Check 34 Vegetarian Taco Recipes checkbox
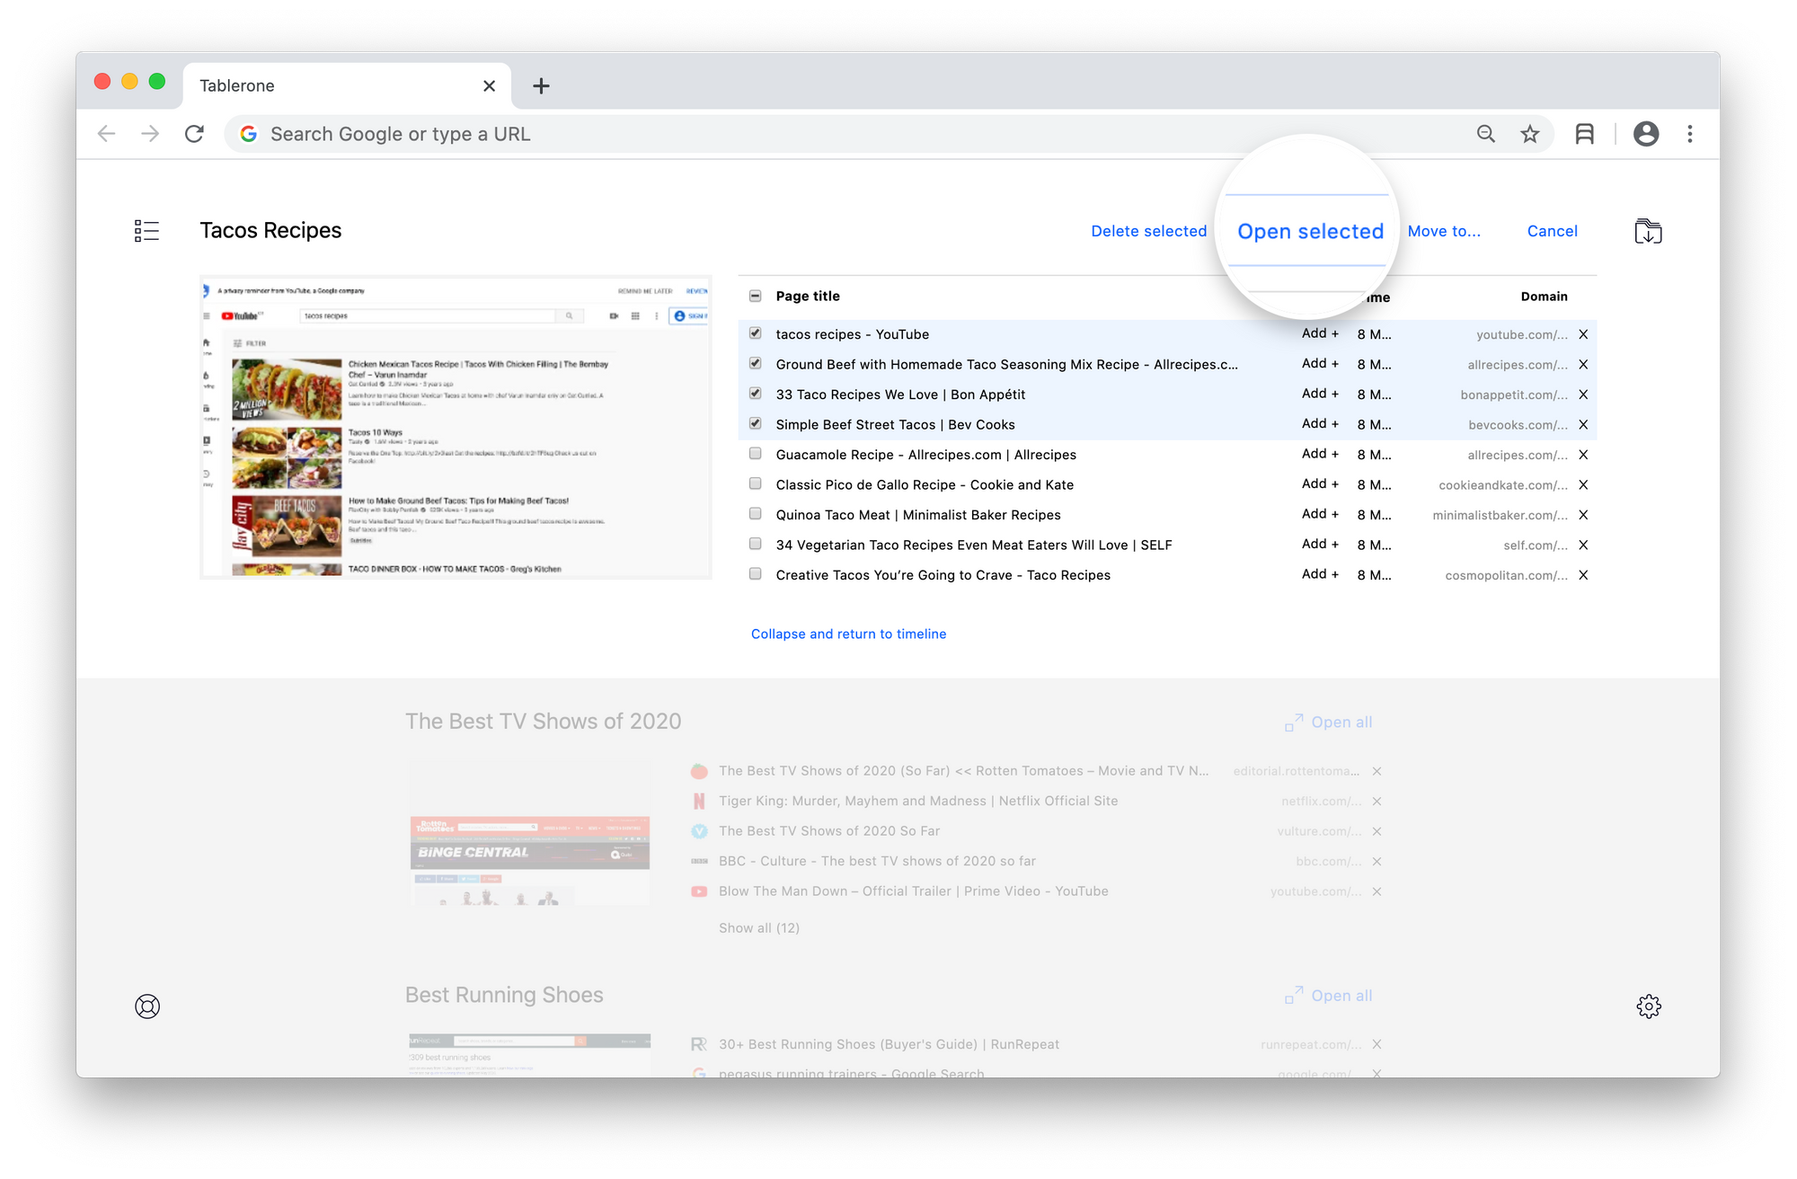Screen dimensions: 1797x1179 756,545
